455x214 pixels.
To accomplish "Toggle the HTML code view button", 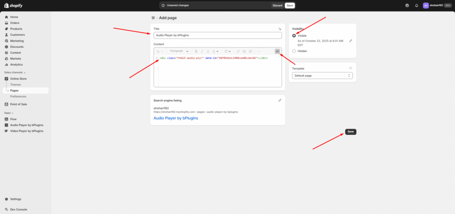I will pyautogui.click(x=277, y=51).
